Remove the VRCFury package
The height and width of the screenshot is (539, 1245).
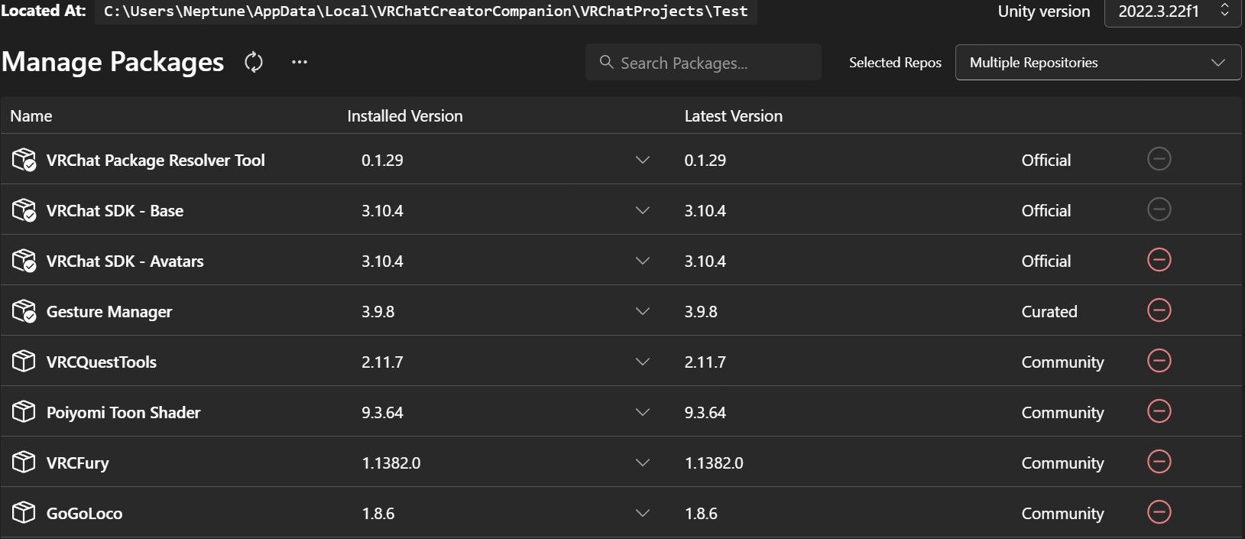[1159, 462]
